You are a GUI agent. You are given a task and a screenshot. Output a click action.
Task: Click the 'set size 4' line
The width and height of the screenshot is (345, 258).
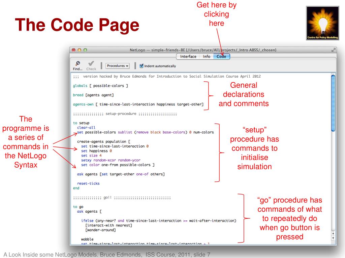click(x=91, y=156)
